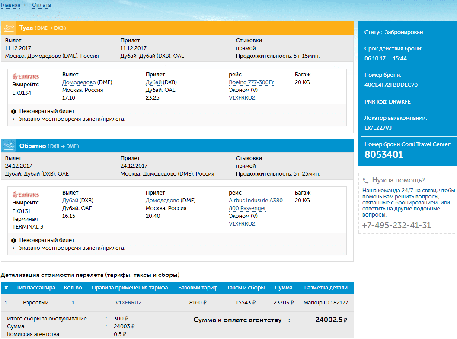The height and width of the screenshot is (339, 457).
Task: Open the V1XFRRU2 fare rules link in the cost table
Action: coord(128,303)
